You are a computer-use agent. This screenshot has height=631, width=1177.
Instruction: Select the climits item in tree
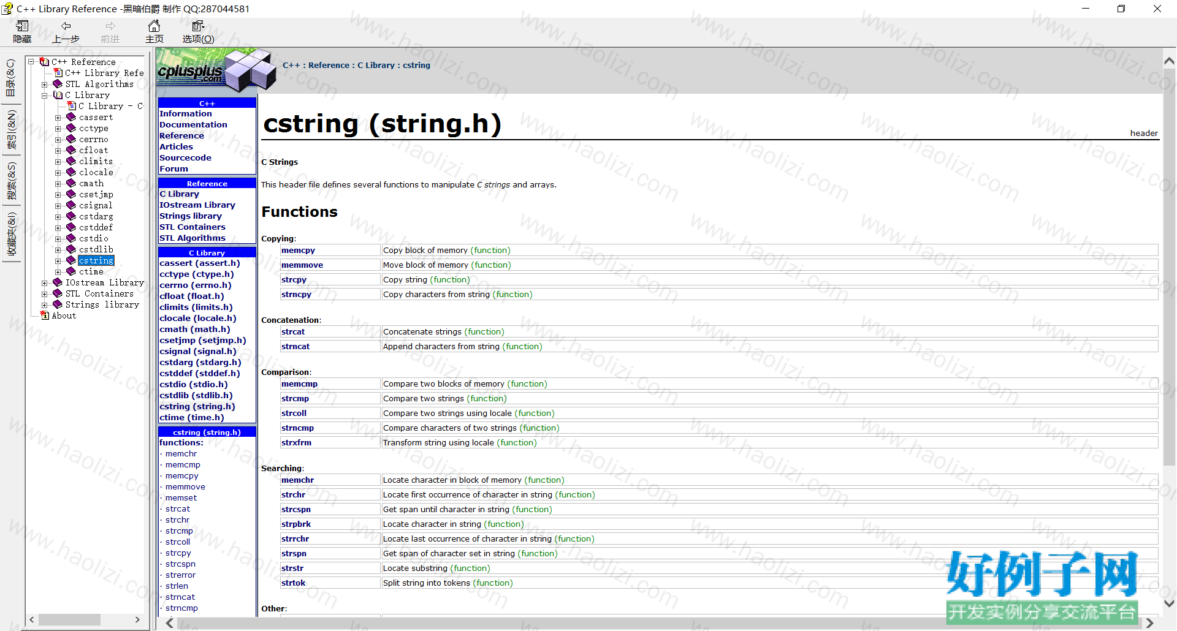(96, 161)
